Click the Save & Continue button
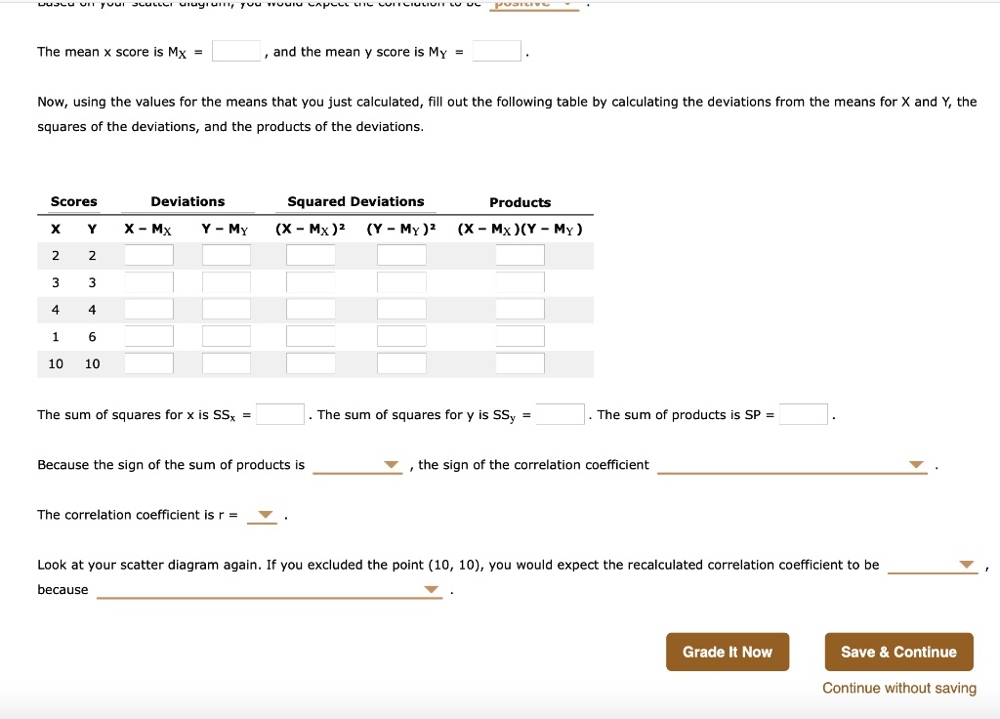1000x719 pixels. (x=897, y=652)
